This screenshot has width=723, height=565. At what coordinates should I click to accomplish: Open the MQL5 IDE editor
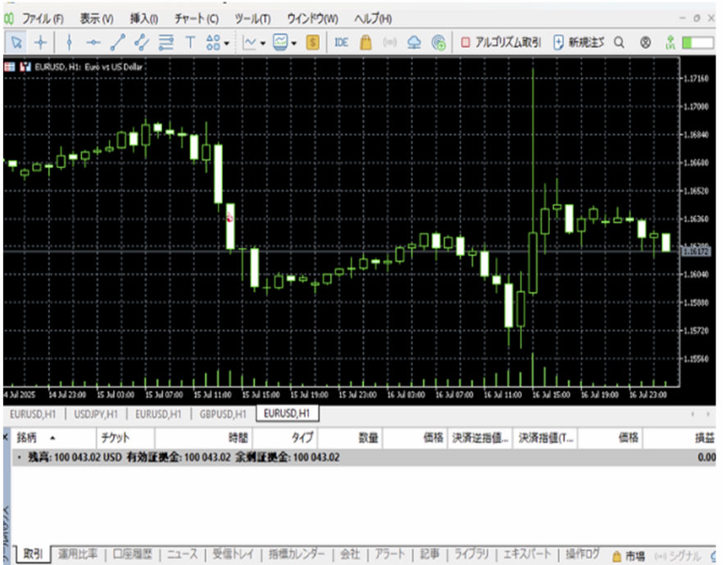342,42
